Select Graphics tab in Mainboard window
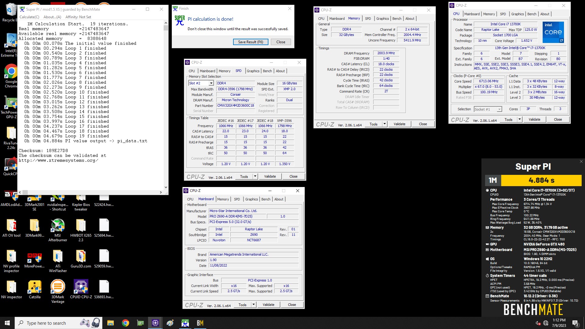Viewport: 585px width, 329px height. pos(251,199)
